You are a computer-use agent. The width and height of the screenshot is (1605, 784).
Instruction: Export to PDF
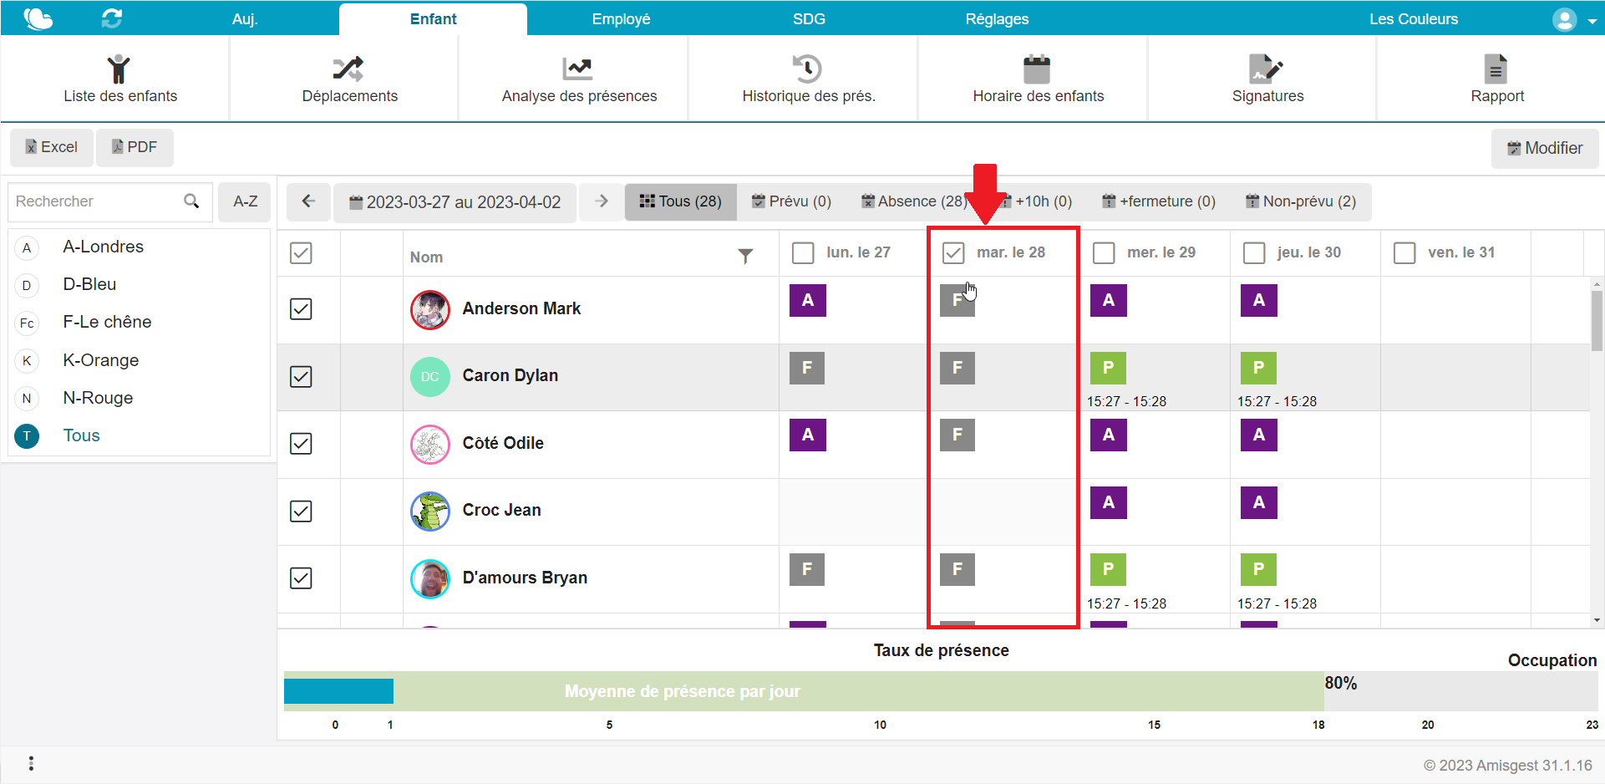coord(135,147)
